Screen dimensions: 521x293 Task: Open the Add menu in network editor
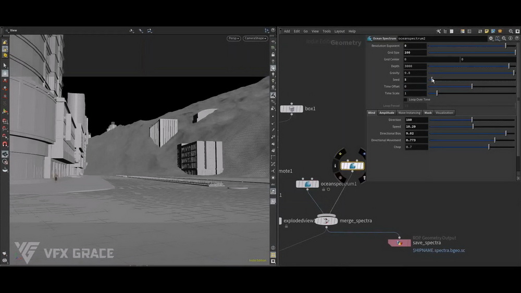287,31
